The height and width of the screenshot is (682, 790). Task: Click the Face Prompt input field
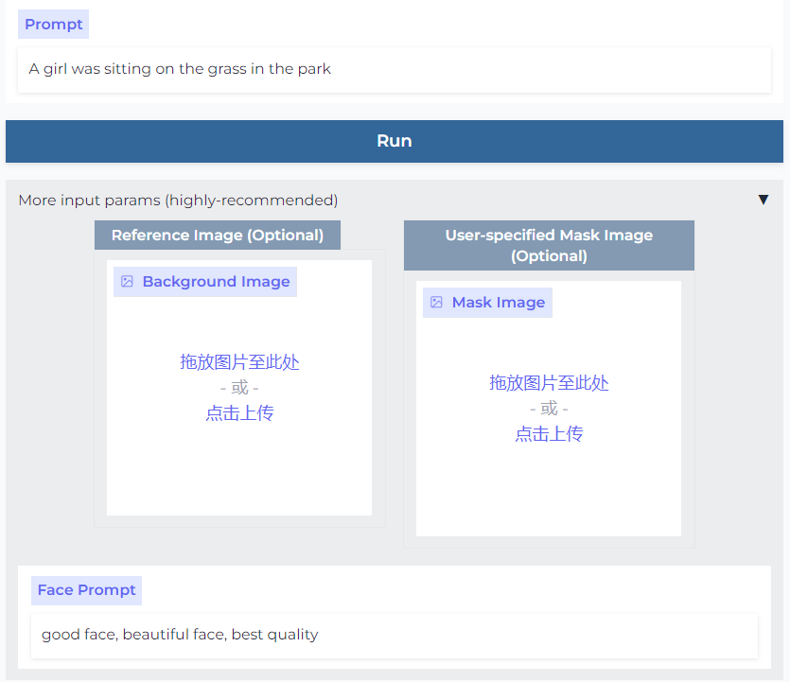(x=394, y=635)
